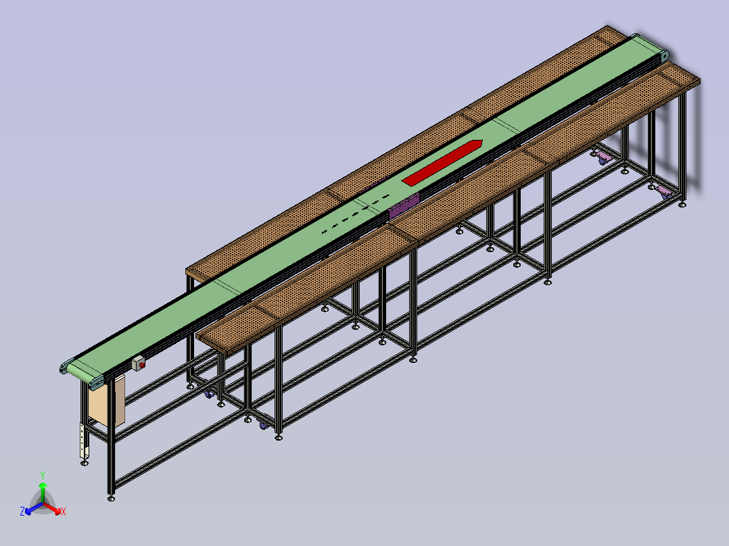Image resolution: width=729 pixels, height=546 pixels.
Task: Select the red direction arrow on belt
Action: (442, 162)
